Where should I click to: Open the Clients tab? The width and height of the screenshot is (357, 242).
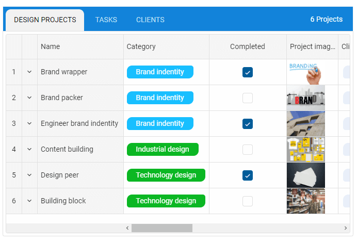[150, 20]
